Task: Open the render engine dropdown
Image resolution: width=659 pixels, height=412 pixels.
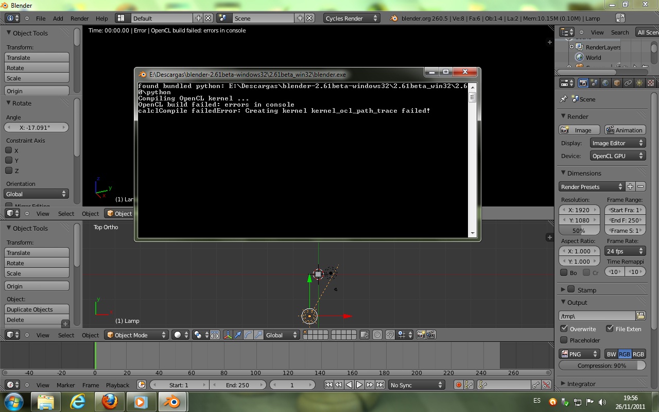Action: pyautogui.click(x=352, y=18)
